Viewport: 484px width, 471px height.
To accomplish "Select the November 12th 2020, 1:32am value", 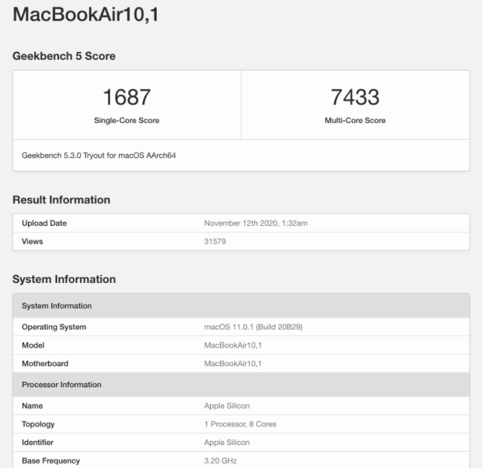I will (x=256, y=223).
